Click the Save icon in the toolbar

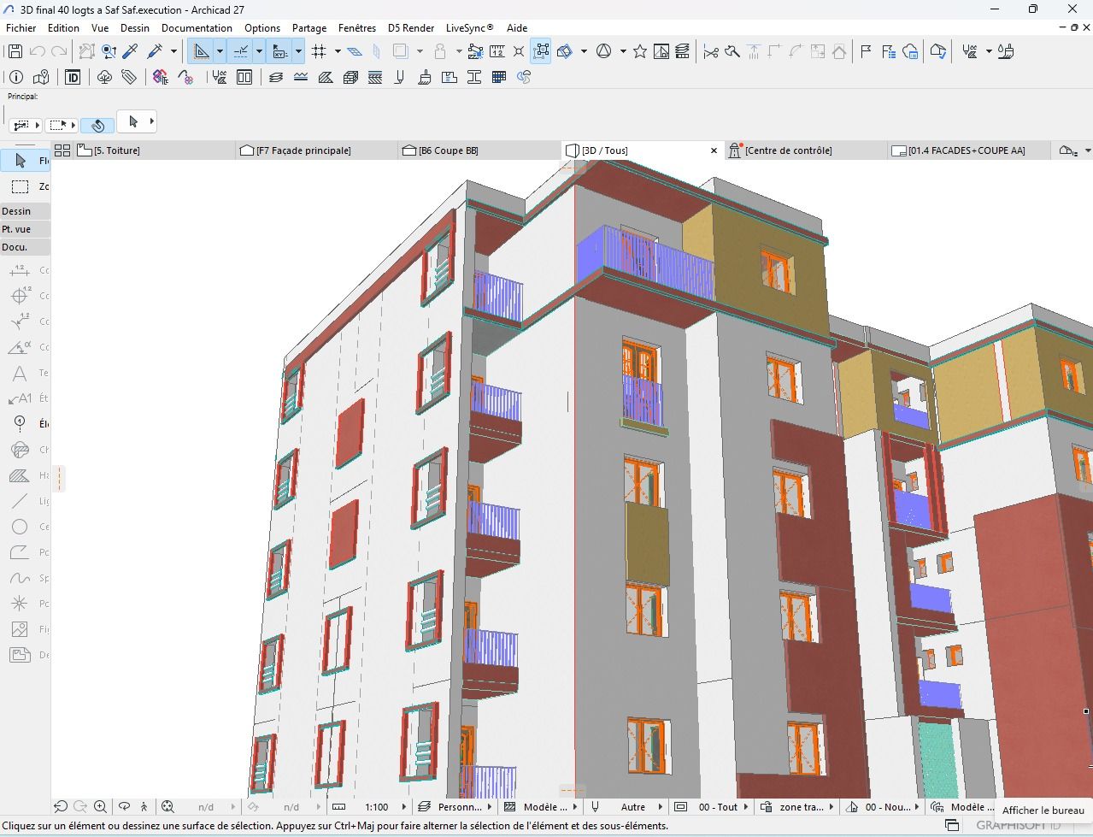coord(15,51)
